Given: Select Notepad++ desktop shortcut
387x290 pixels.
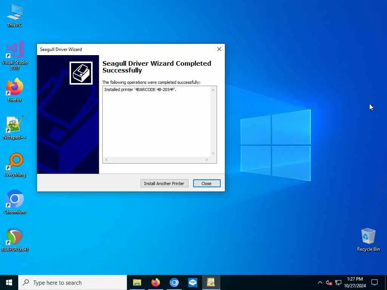Looking at the screenshot, I should tap(15, 128).
